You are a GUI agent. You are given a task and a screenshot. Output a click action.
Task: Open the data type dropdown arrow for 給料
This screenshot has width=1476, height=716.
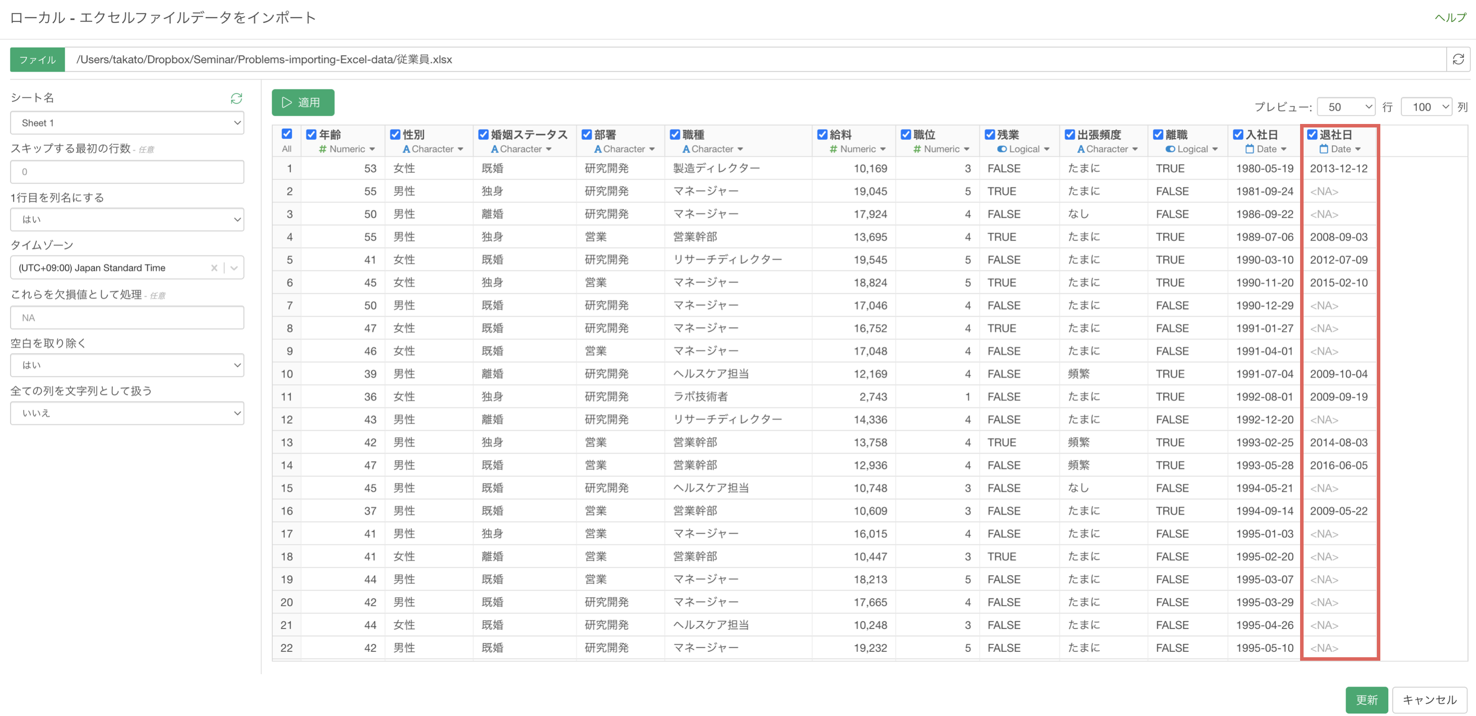[x=883, y=149]
